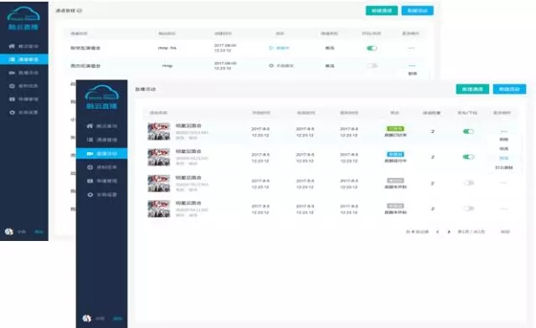Open the eye icon settings in front sidebar
This screenshot has width=536, height=328.
[90, 195]
